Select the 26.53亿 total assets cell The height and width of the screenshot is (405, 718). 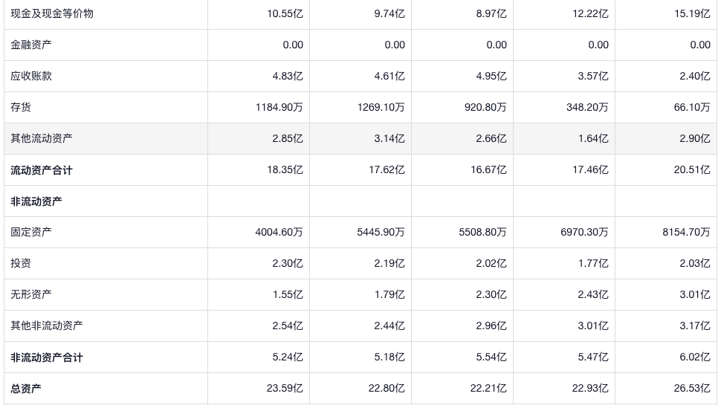coord(692,388)
